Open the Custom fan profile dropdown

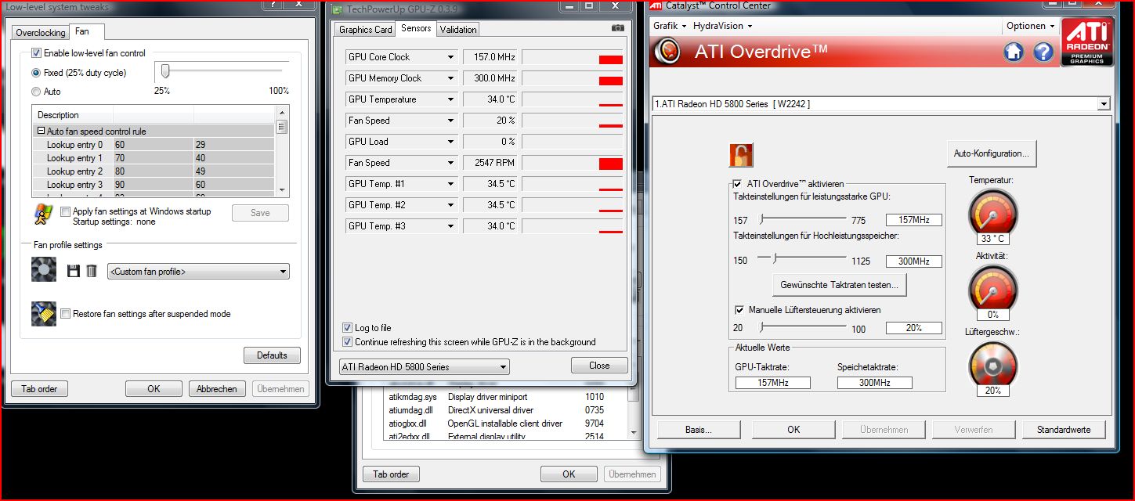198,272
